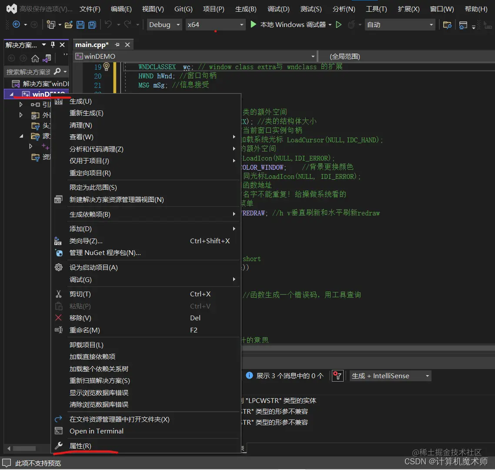Open the 自动 dropdown in toolbar
Image resolution: width=495 pixels, height=470 pixels.
(400, 25)
